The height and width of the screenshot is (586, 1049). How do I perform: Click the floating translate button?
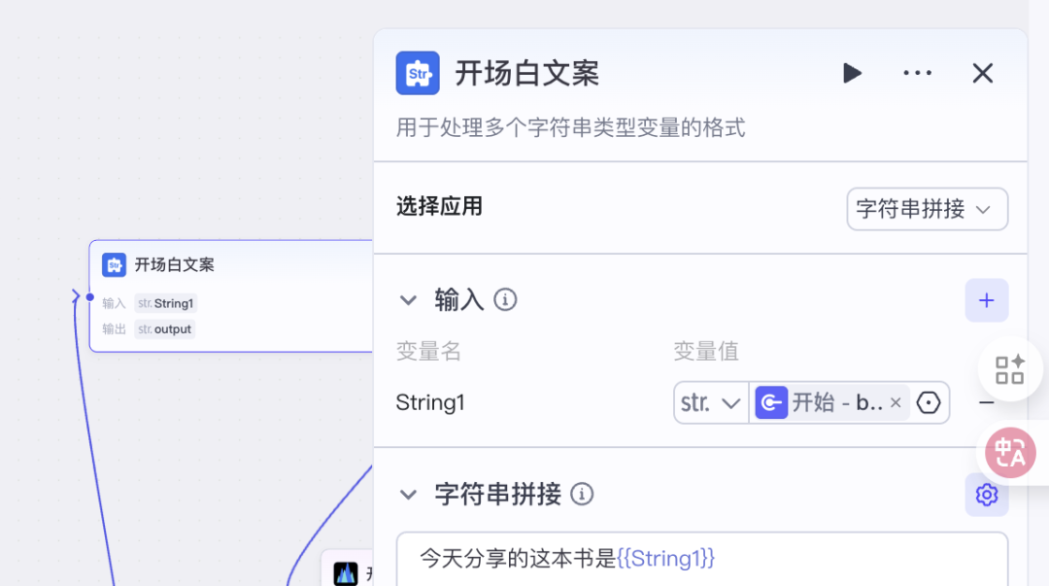1010,452
